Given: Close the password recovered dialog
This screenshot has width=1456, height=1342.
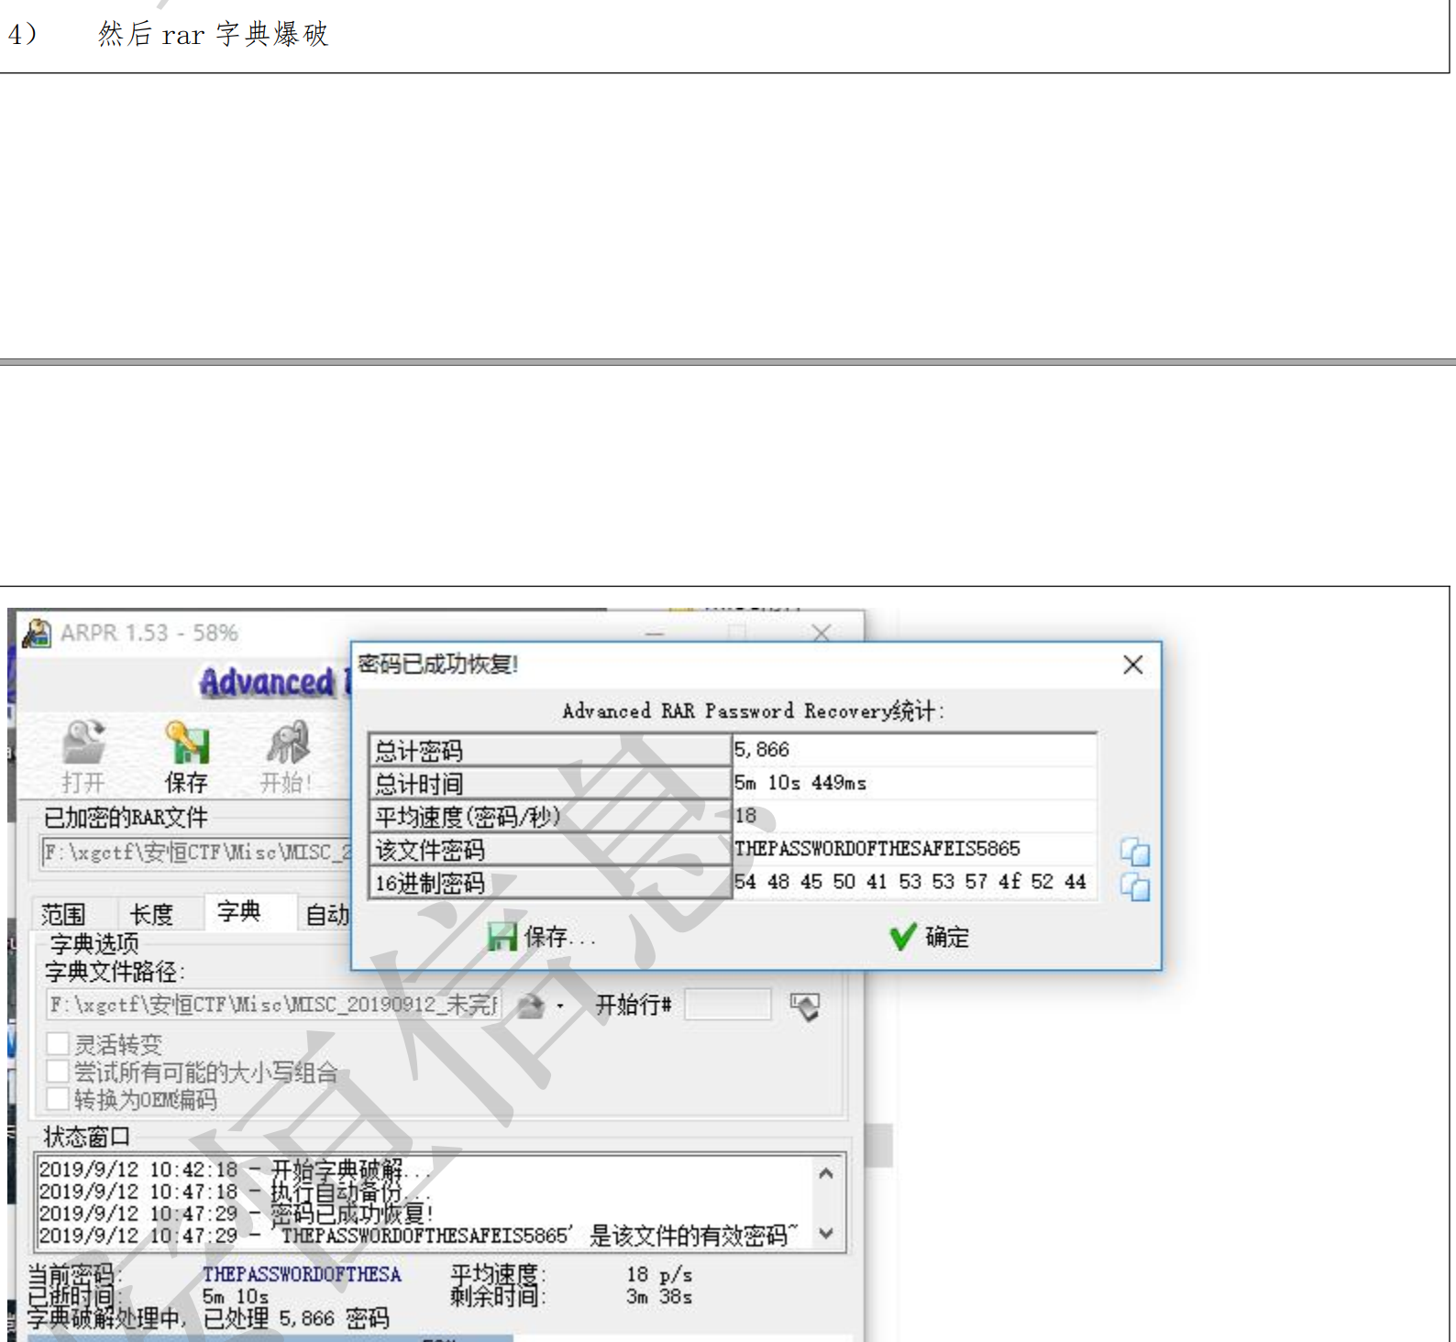Looking at the screenshot, I should point(1132,665).
